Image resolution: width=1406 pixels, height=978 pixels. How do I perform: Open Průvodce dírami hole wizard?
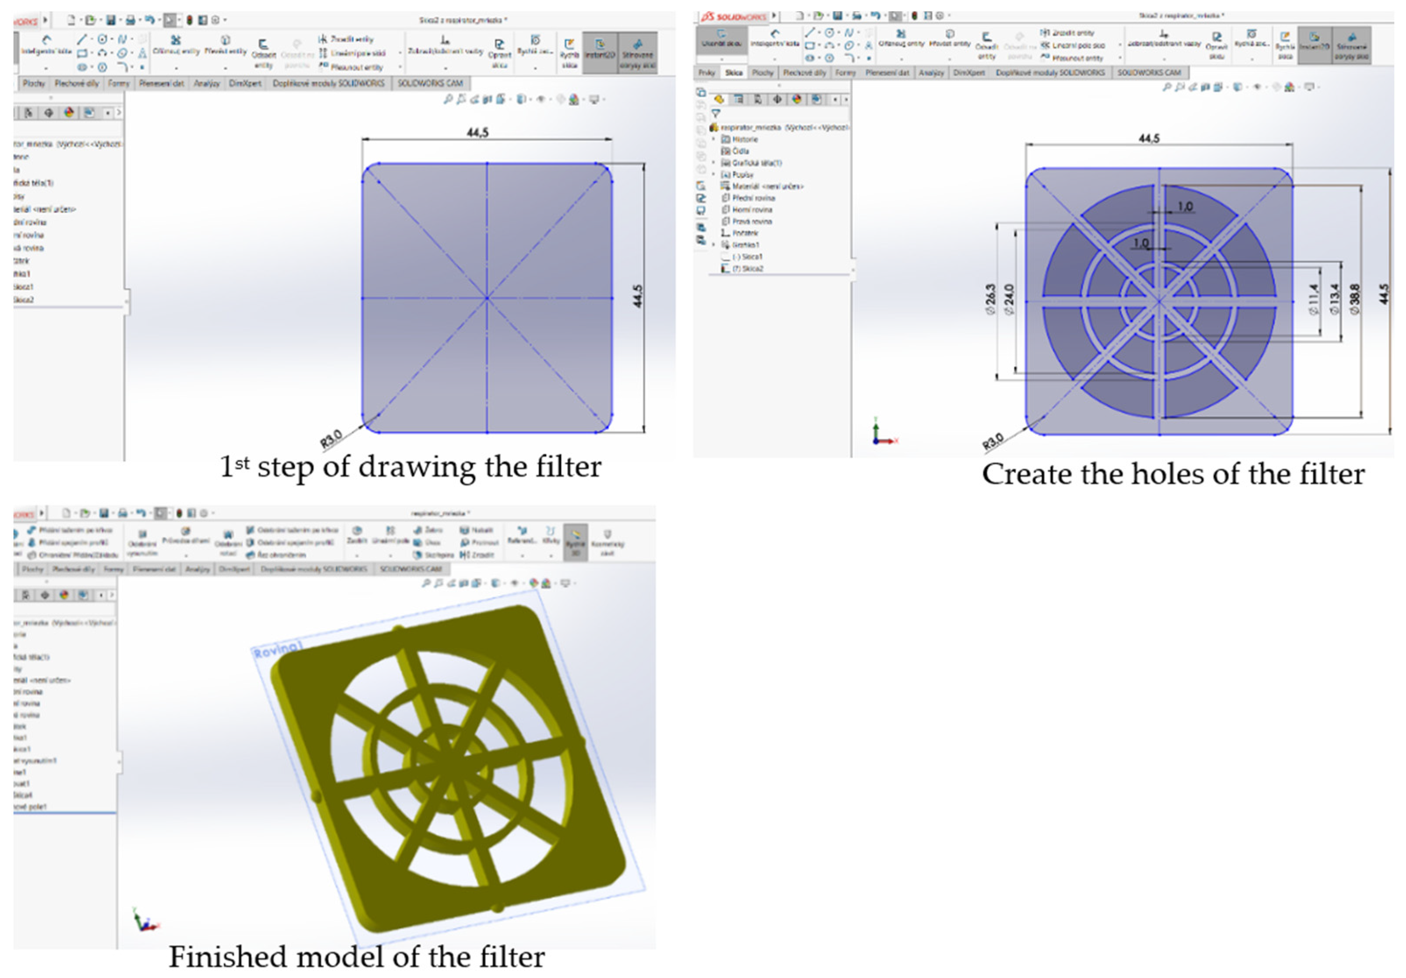186,532
